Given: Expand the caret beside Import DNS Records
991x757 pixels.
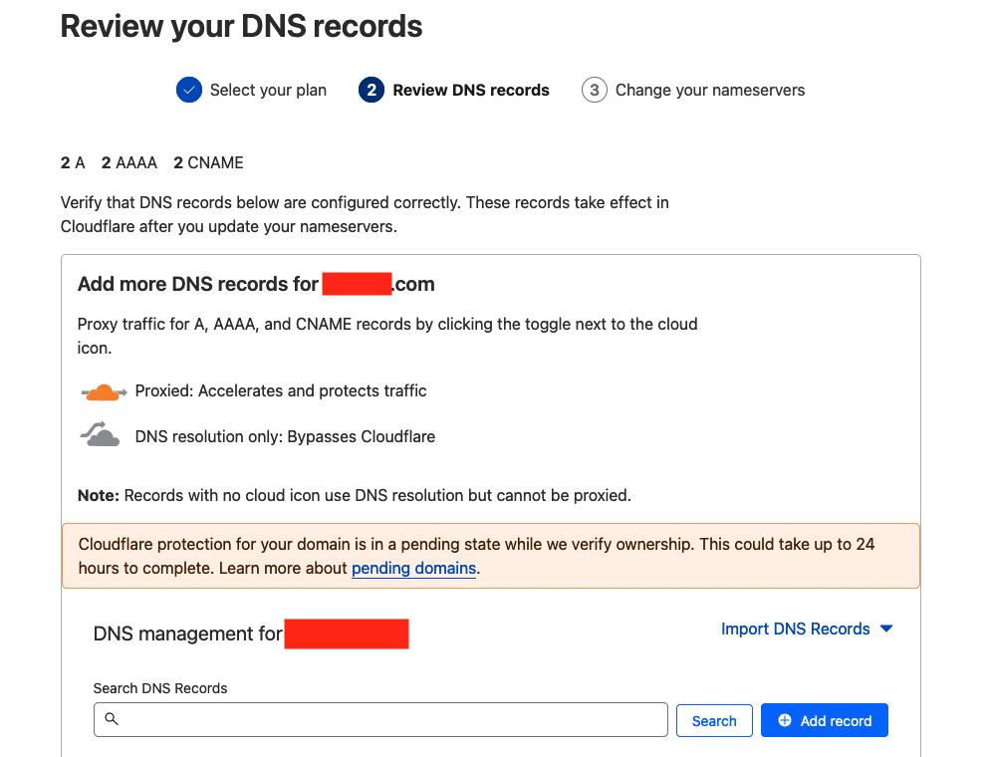Looking at the screenshot, I should point(886,630).
